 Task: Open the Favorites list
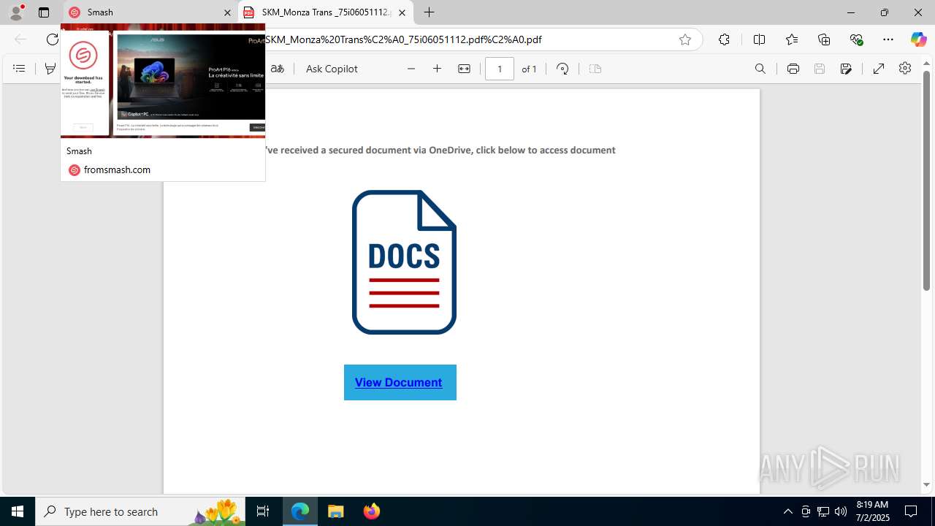(x=792, y=39)
